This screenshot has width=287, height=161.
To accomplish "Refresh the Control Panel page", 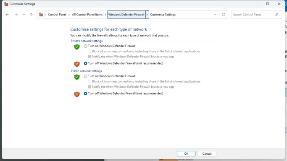I will click(x=224, y=15).
